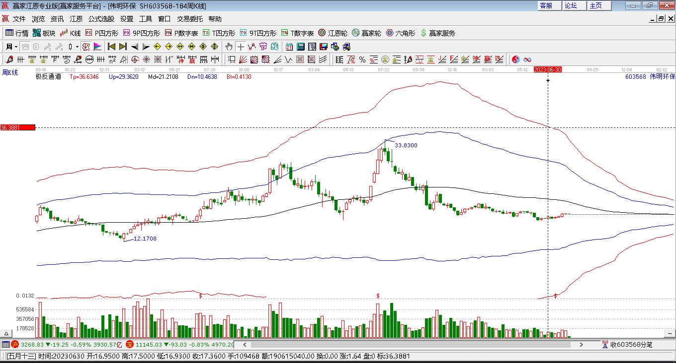Open the 文件 menu
The image size is (676, 363).
click(19, 19)
